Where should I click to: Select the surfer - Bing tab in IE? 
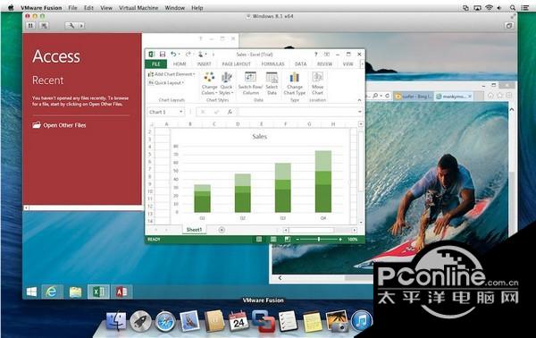pyautogui.click(x=413, y=97)
